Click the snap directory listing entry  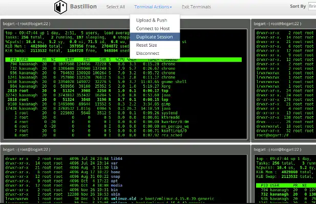click(x=62, y=176)
